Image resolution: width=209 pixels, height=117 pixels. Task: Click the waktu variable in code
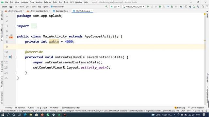pos(54,42)
